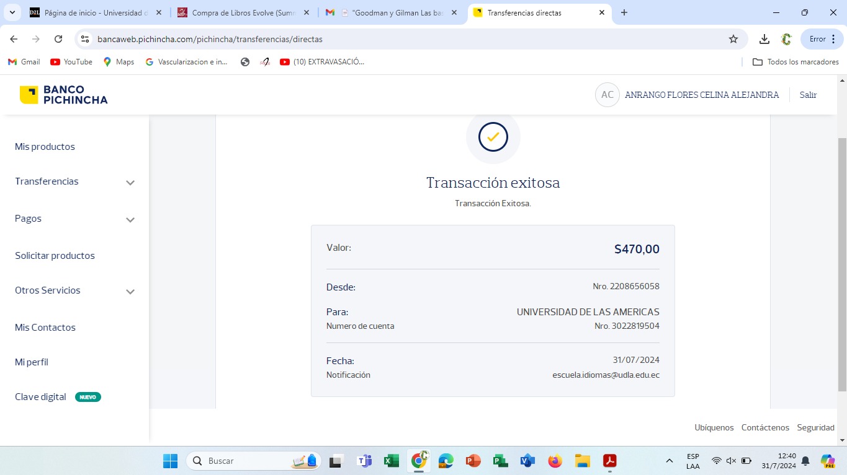
Task: Open Mis productos in sidebar
Action: 45,147
